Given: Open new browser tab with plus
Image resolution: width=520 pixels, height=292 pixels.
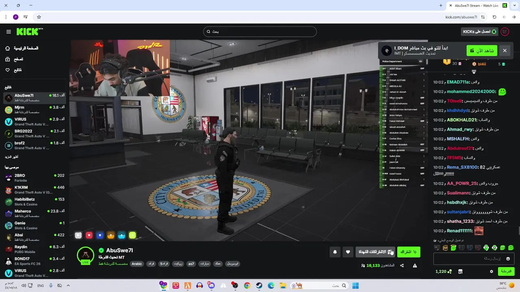Looking at the screenshot, I should coord(441,5).
